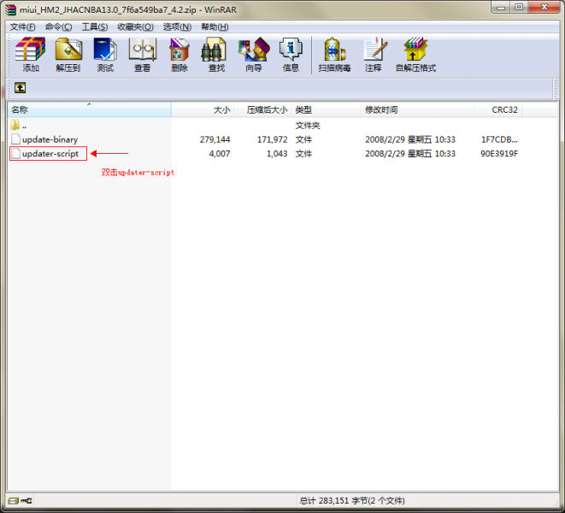
Task: Click the Extract To (解压到) icon
Action: tap(68, 54)
